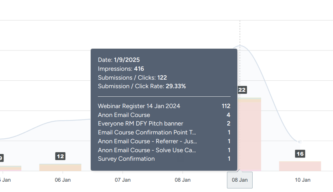
Task: Click the "Submission / Click Rate: 29.33%" line
Action: coord(142,86)
